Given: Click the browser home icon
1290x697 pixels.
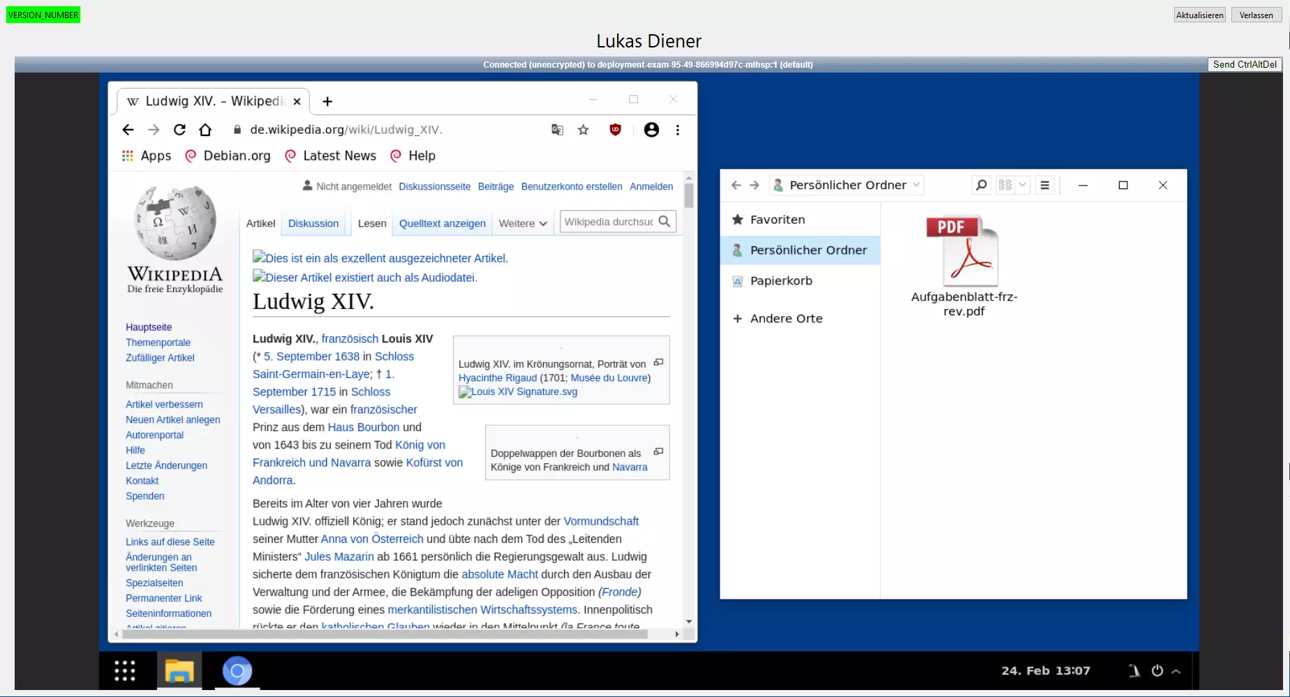Looking at the screenshot, I should (205, 130).
